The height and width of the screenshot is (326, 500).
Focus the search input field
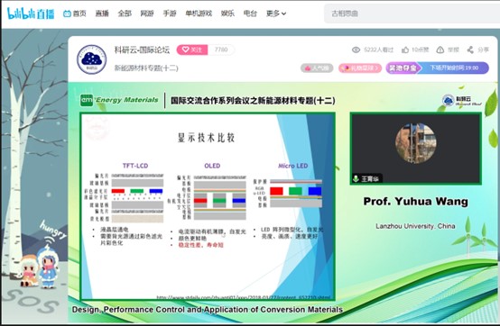[x=412, y=14]
